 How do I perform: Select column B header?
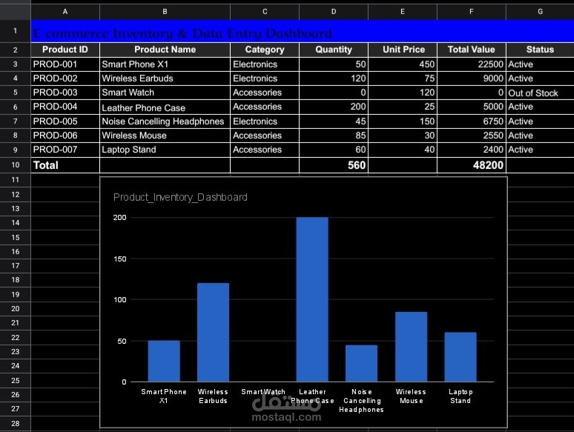pos(165,12)
